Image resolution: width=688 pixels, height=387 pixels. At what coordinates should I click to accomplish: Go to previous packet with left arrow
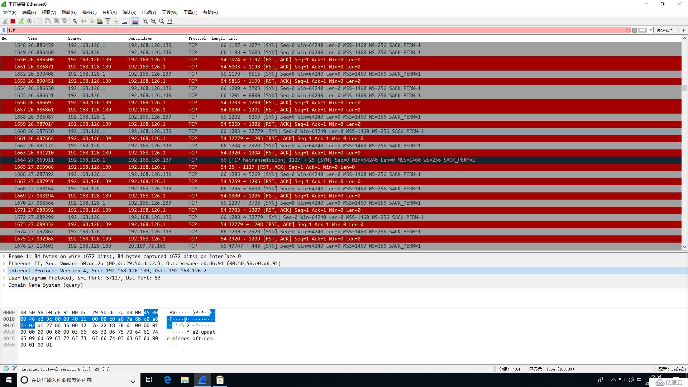click(x=83, y=21)
